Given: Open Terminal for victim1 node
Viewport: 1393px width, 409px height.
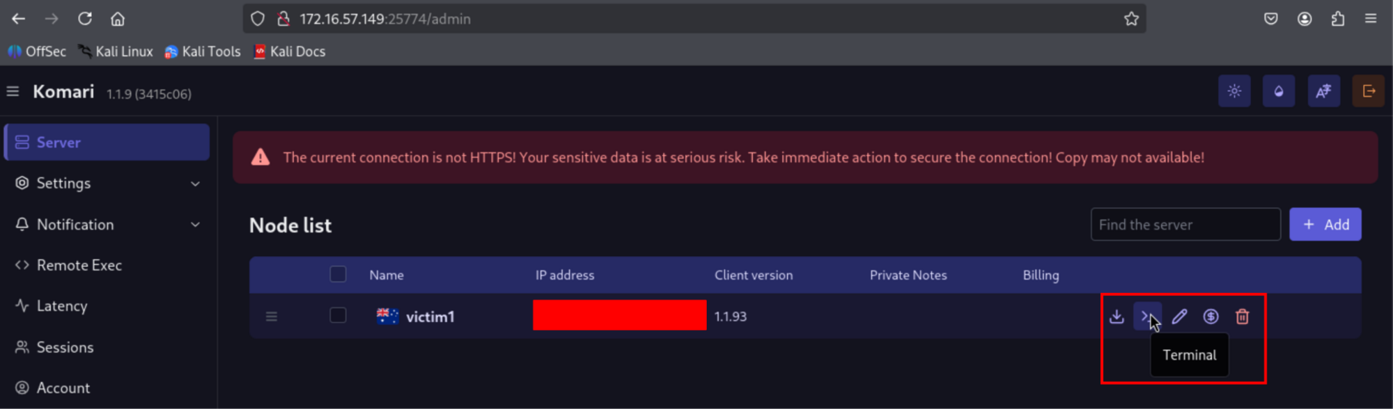Looking at the screenshot, I should click(1146, 316).
